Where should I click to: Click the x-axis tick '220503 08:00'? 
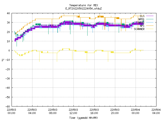click(53, 111)
